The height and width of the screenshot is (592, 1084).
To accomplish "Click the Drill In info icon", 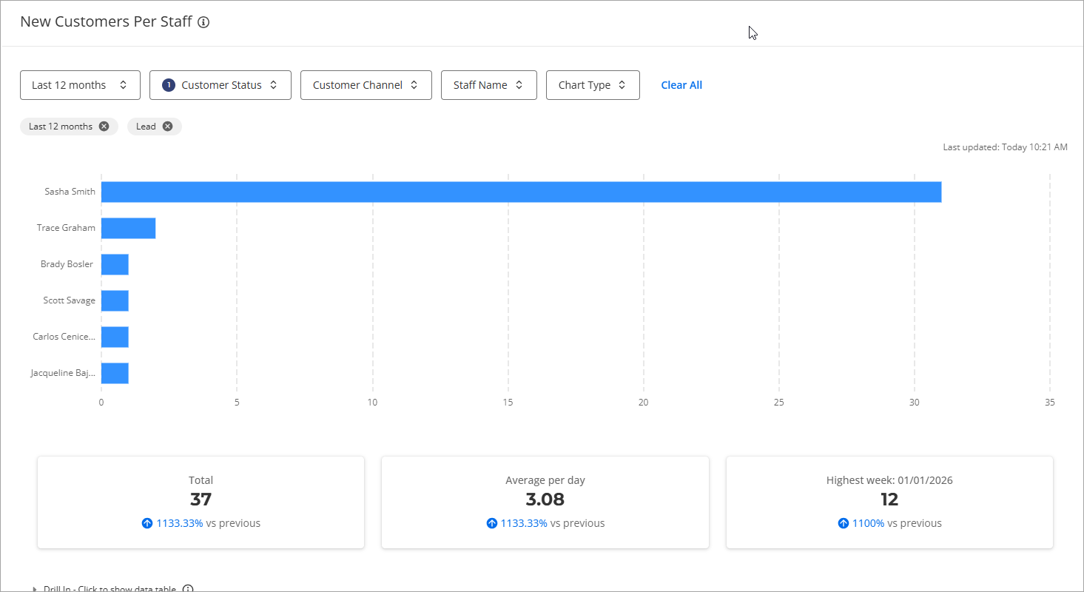I will pos(188,589).
